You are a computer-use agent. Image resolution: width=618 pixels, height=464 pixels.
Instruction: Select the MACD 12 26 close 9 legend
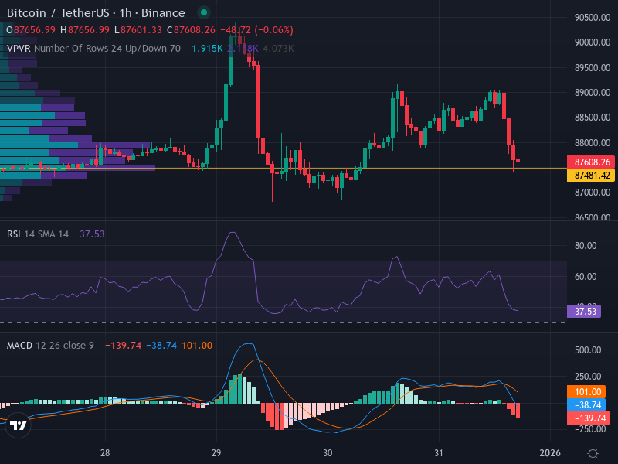coord(50,345)
